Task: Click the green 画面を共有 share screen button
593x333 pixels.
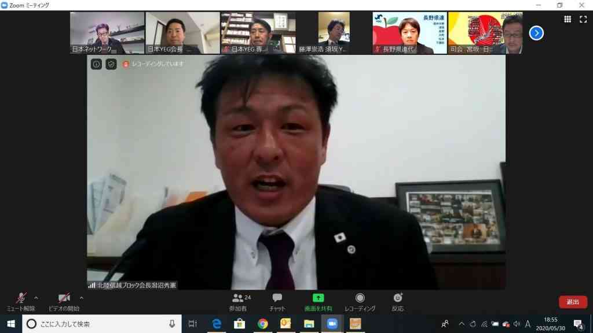Action: [318, 302]
